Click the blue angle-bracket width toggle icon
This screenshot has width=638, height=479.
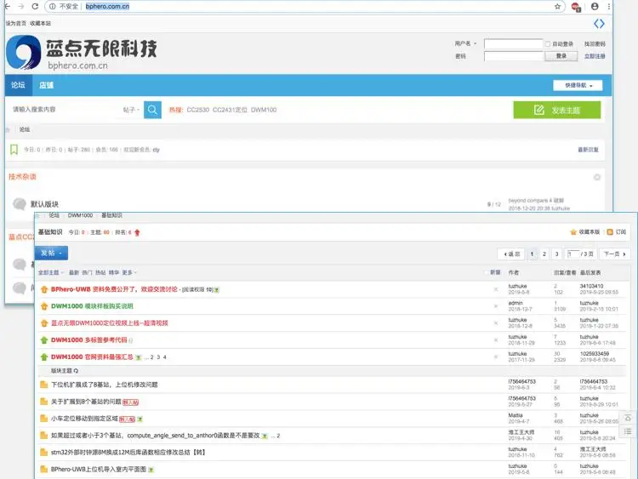click(599, 24)
